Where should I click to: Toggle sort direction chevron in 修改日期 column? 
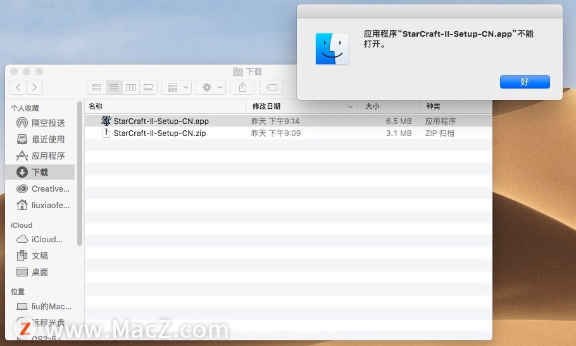[350, 107]
